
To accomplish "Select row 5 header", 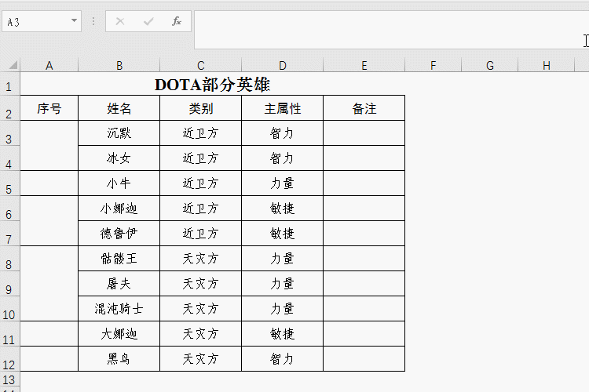I will click(x=9, y=183).
